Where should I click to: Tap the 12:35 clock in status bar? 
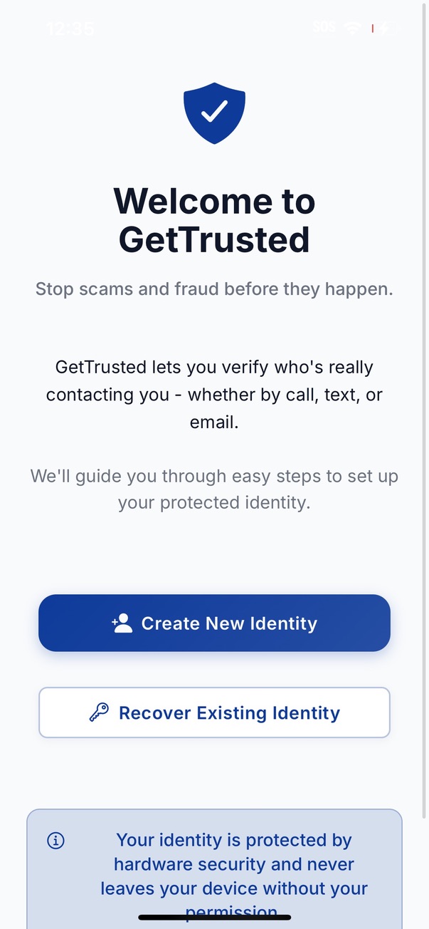(70, 28)
